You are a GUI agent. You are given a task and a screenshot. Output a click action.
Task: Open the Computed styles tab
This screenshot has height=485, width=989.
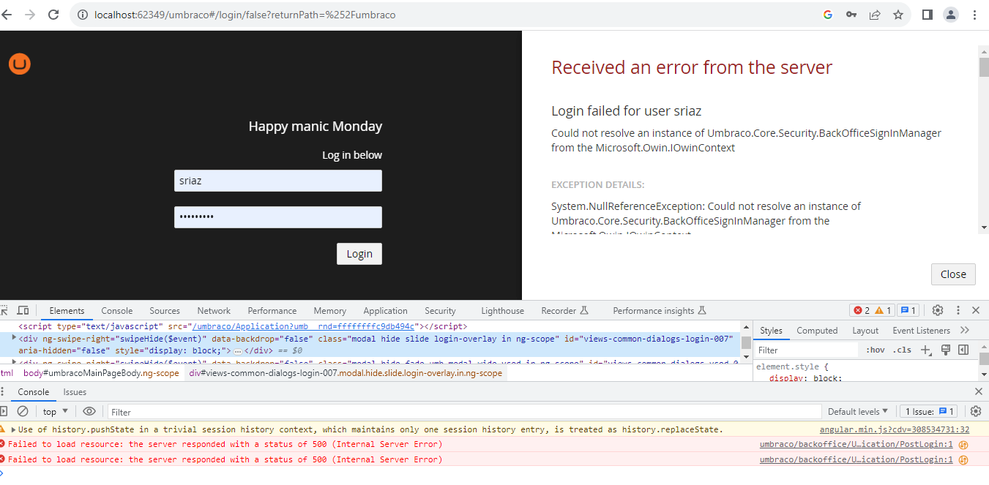[817, 331]
